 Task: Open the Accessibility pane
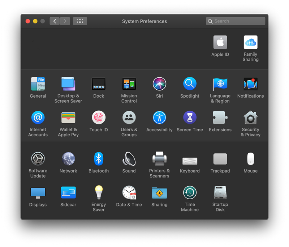click(x=159, y=118)
